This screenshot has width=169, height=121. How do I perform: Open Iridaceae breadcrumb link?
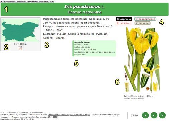[45, 2]
